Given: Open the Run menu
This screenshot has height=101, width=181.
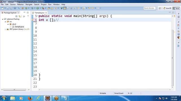Looking at the screenshot, I should pos(50,4).
